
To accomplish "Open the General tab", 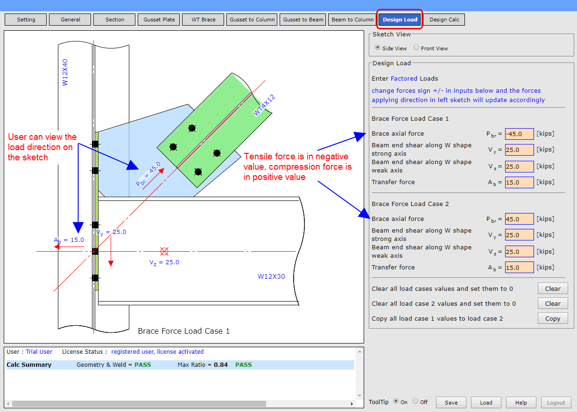I will click(x=70, y=19).
